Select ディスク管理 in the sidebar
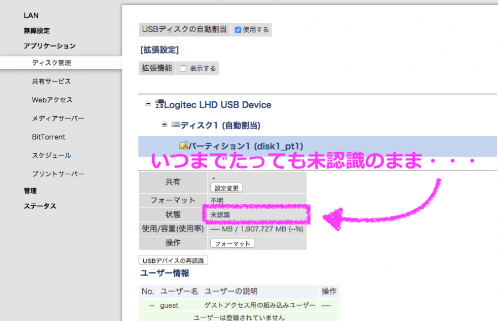 click(51, 63)
